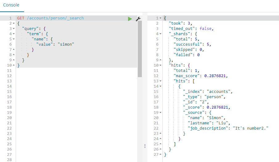Click the request editor vertical scrollbar thumb
Viewport: 279px width, 162px height.
tap(140, 49)
